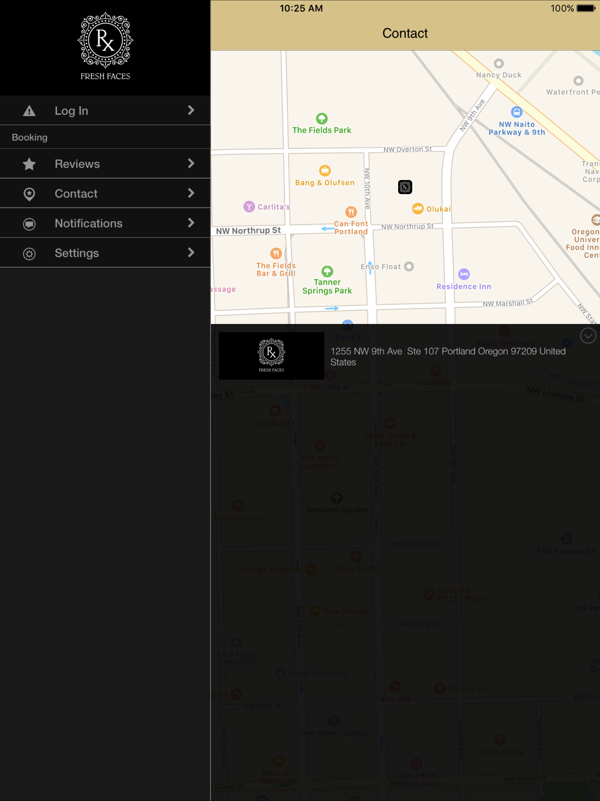Collapse the address panel with the circled chevron
This screenshot has height=801, width=600.
coord(588,336)
